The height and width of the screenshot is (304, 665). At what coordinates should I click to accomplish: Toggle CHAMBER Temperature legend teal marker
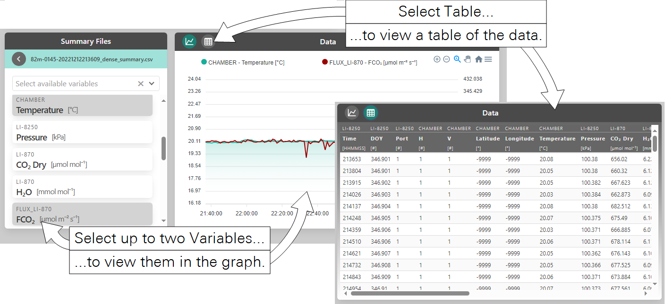point(204,62)
